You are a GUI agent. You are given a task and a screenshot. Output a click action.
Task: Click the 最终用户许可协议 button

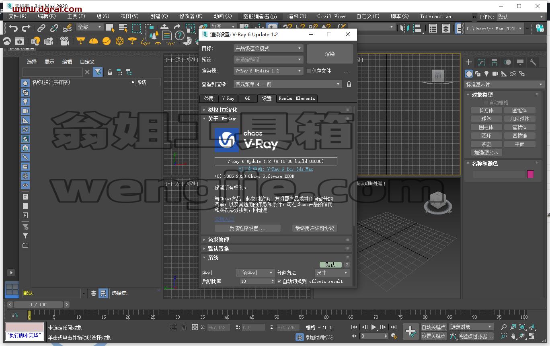tap(314, 228)
